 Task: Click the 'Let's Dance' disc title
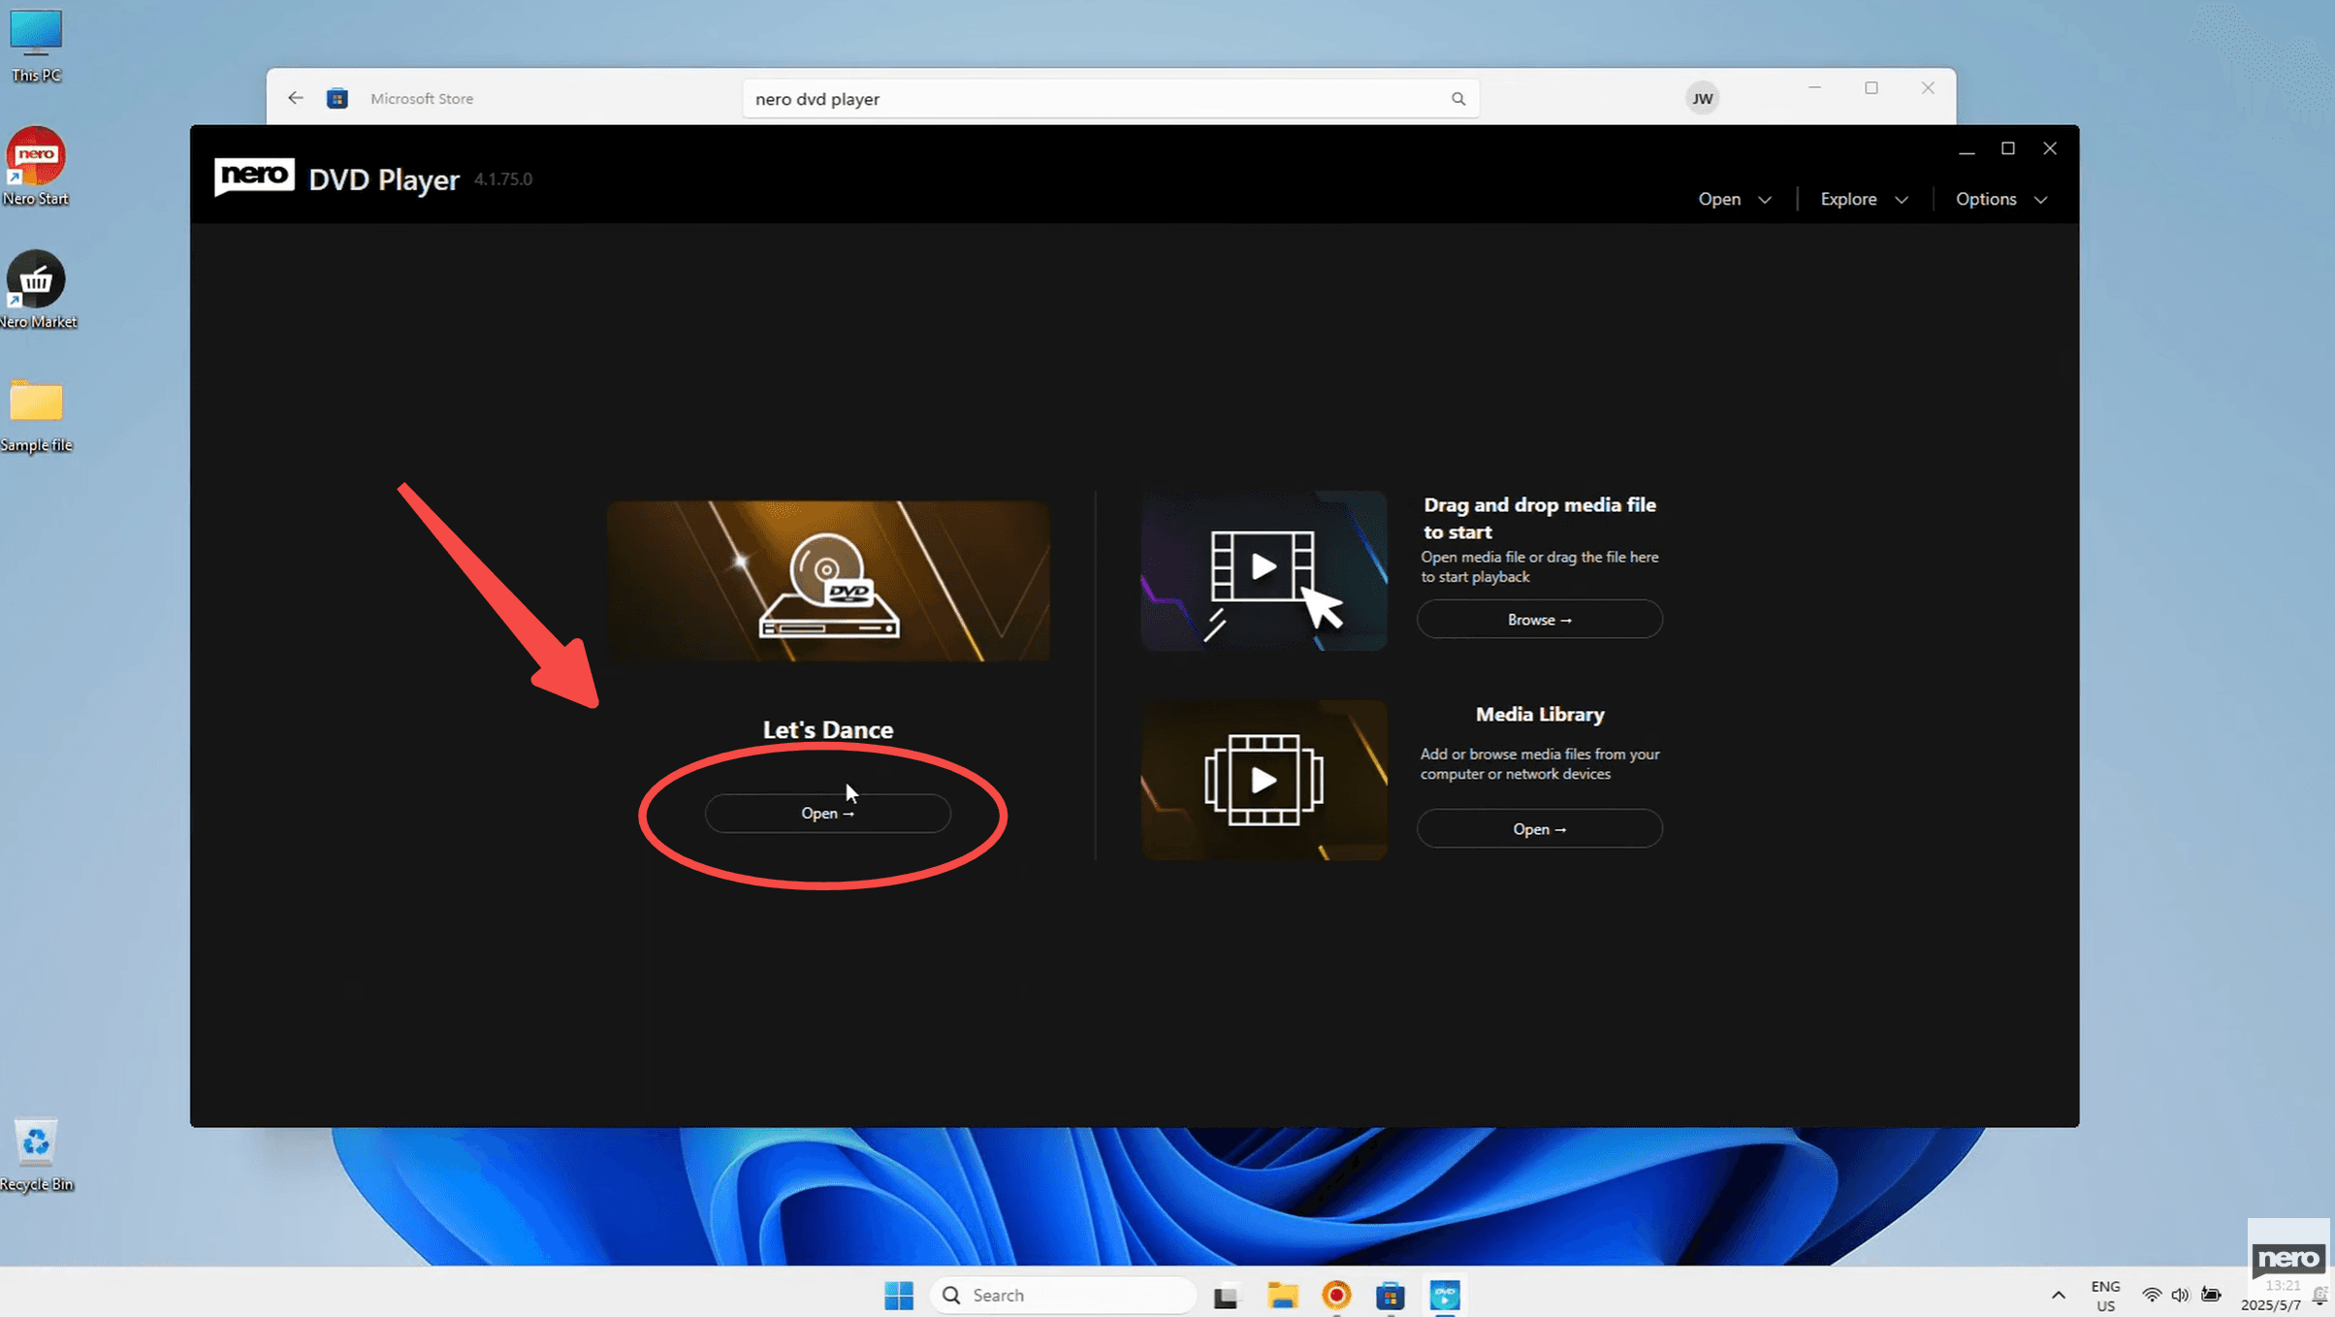(827, 729)
